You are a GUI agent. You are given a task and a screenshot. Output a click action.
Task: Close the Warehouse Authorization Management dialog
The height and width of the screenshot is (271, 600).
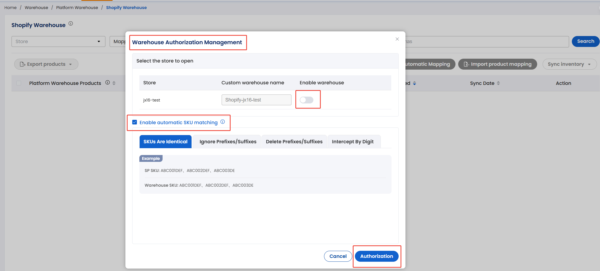[397, 39]
